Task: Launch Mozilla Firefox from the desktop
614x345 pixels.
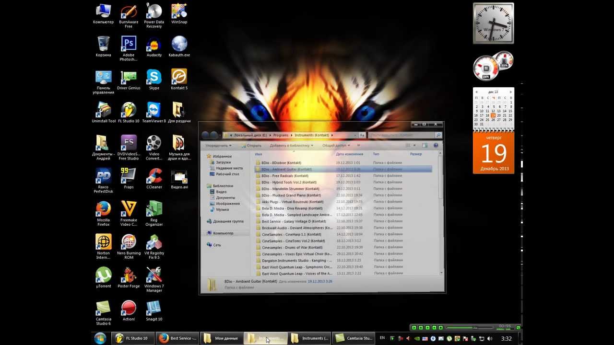Action: point(103,214)
